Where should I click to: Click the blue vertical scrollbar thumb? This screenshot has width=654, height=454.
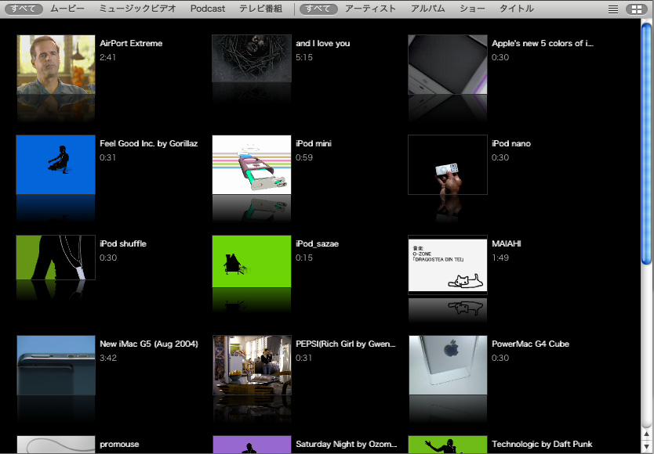click(646, 143)
